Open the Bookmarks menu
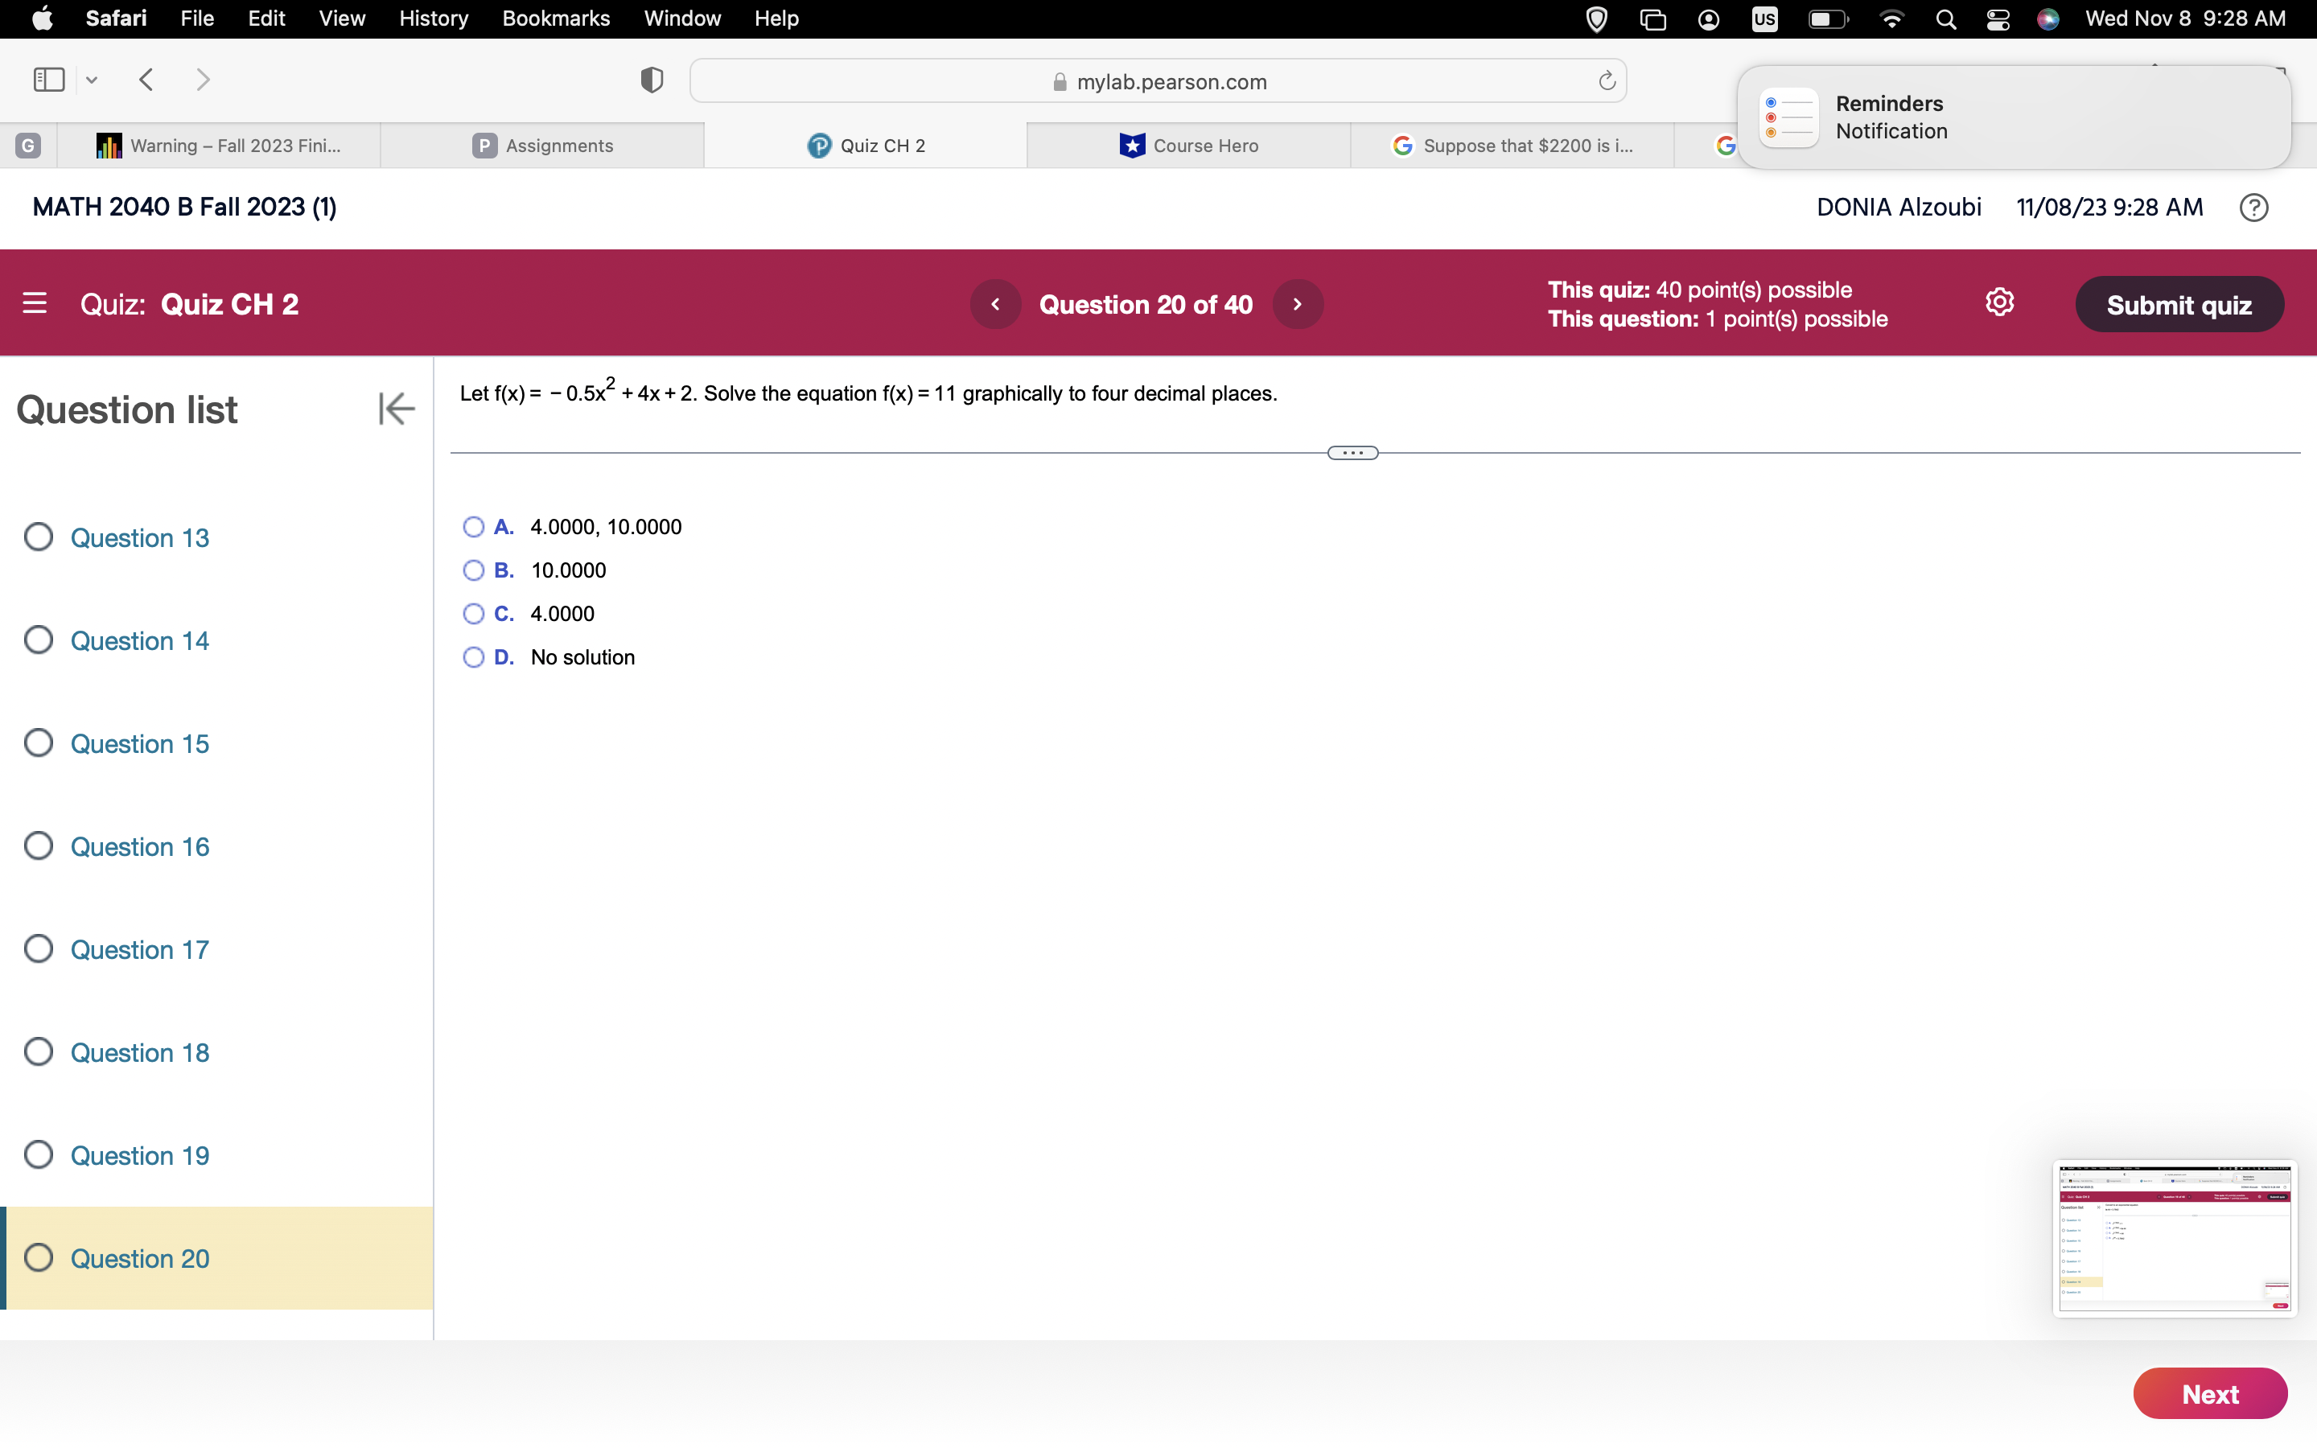 tap(555, 19)
